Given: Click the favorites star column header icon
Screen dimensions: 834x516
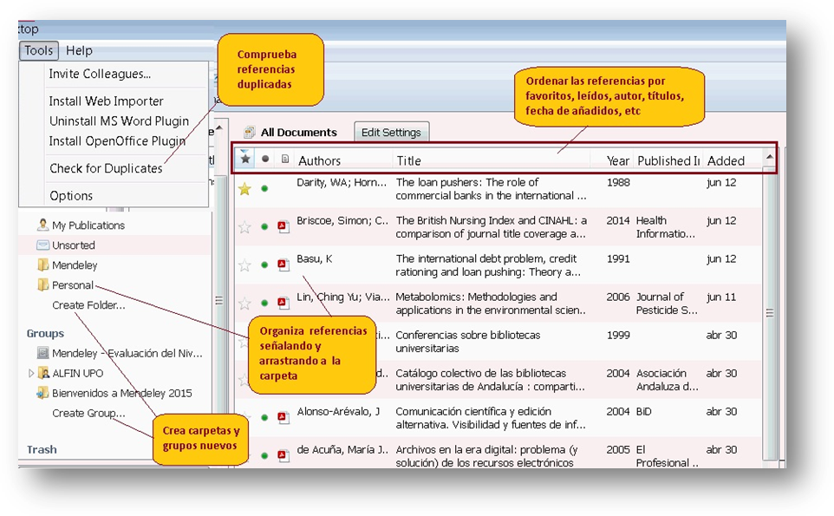Looking at the screenshot, I should pos(245,160).
